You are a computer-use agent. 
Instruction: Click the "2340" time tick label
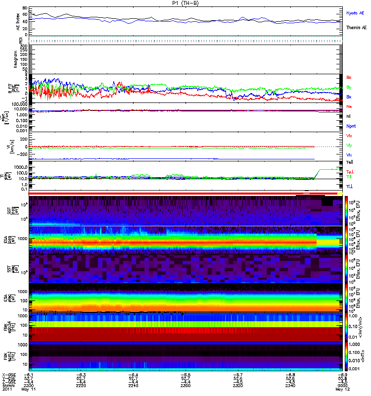point(290,386)
